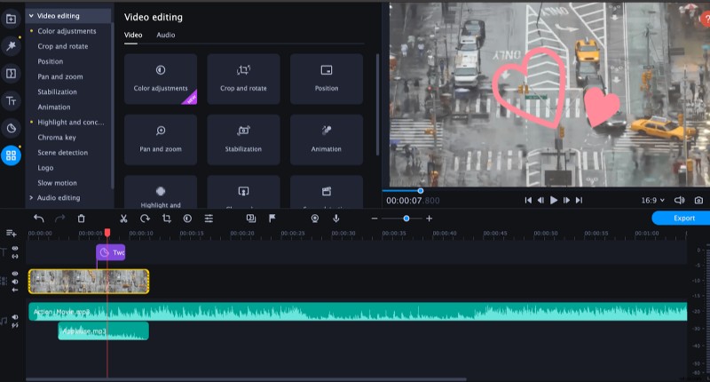Viewport: 710px width, 382px height.
Task: Expand the Audio editing tree section
Action: [x=31, y=197]
